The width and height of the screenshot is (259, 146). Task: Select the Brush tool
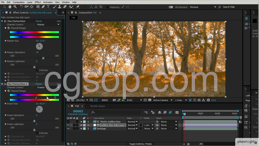(55, 7)
